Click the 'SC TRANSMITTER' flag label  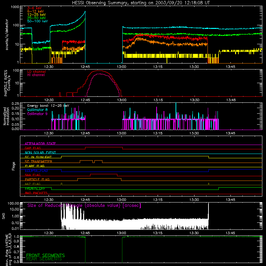[38, 162]
